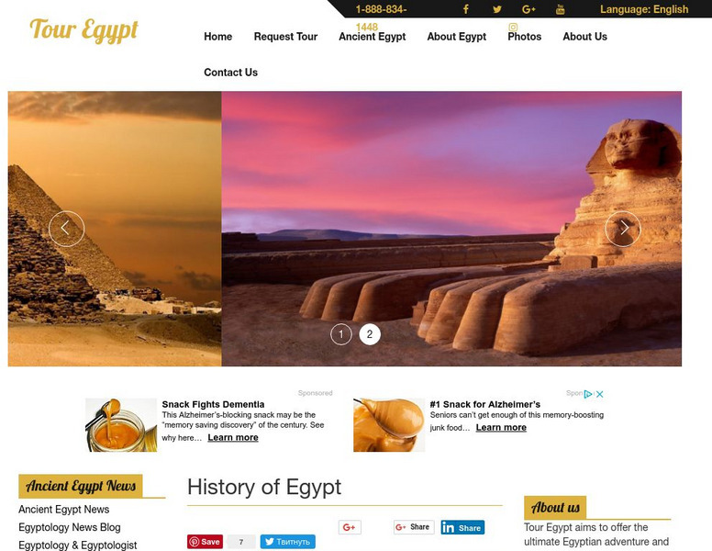Open the Egyptology News Blog link
Viewport: 712px width, 551px height.
pyautogui.click(x=70, y=527)
